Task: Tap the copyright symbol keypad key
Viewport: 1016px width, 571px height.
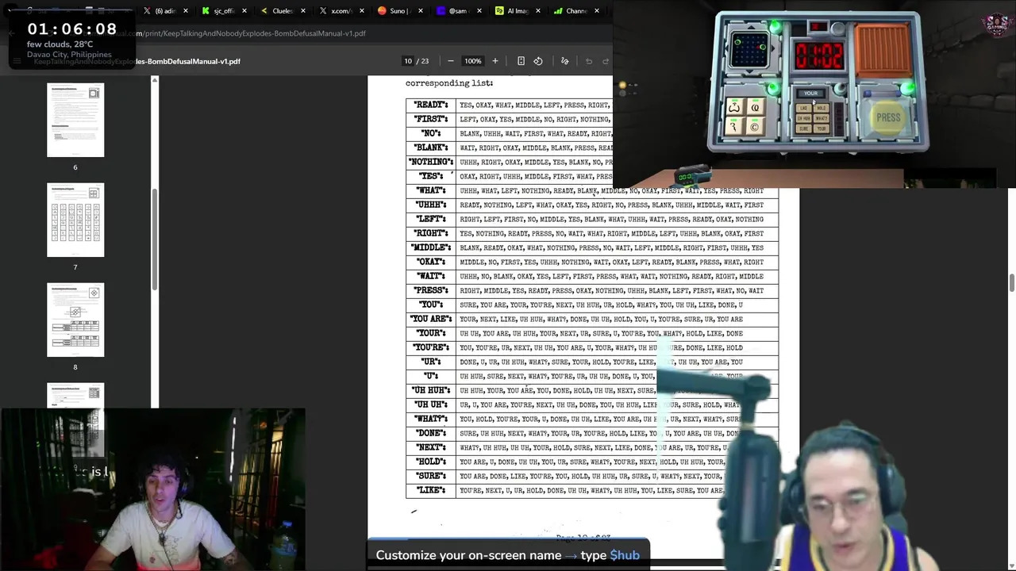Action: pyautogui.click(x=755, y=126)
